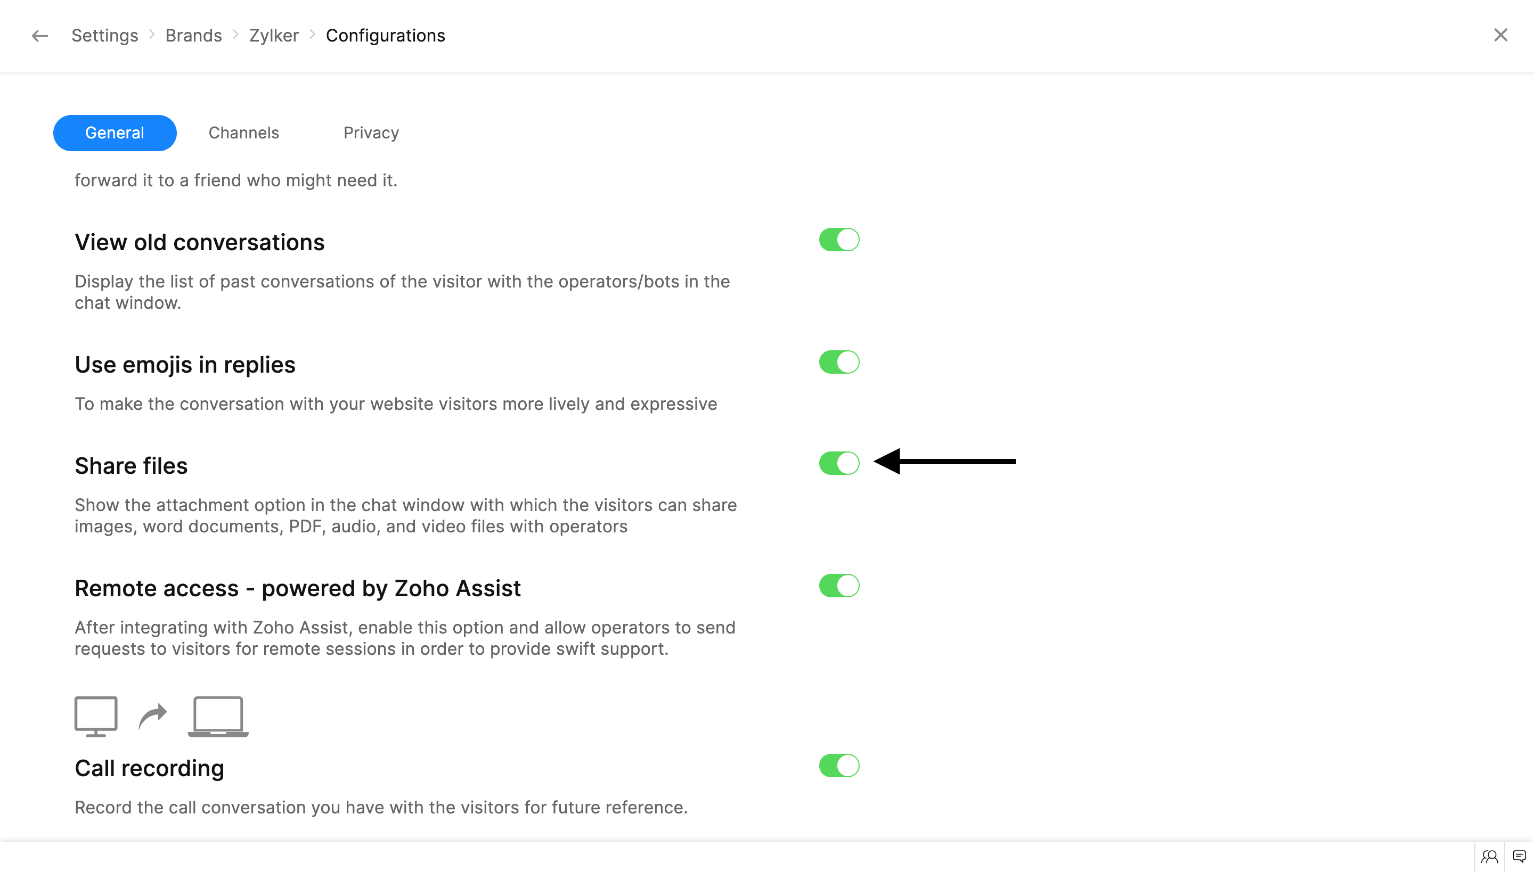This screenshot has height=872, width=1534.
Task: Turn off Share files toggle
Action: tap(839, 463)
